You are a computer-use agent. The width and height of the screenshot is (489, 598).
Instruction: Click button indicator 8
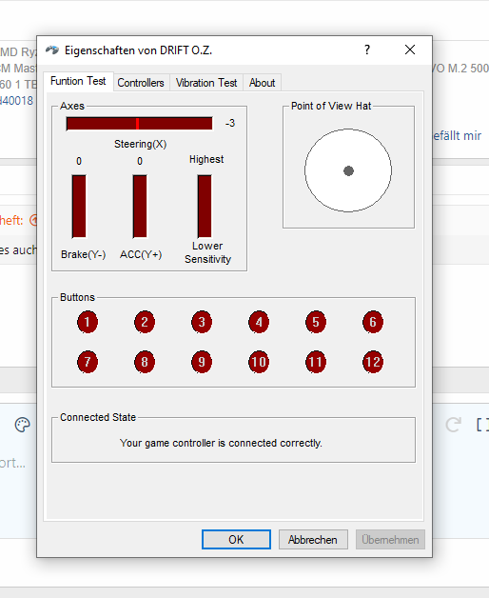pyautogui.click(x=145, y=362)
